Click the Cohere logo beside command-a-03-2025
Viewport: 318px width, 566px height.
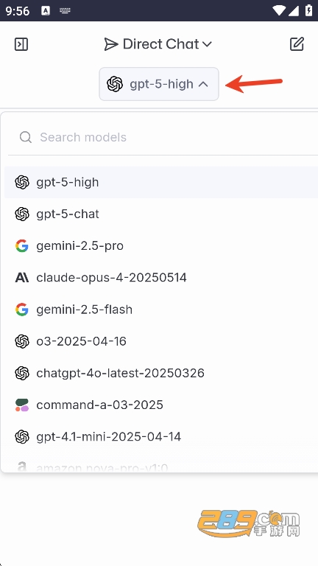click(21, 405)
